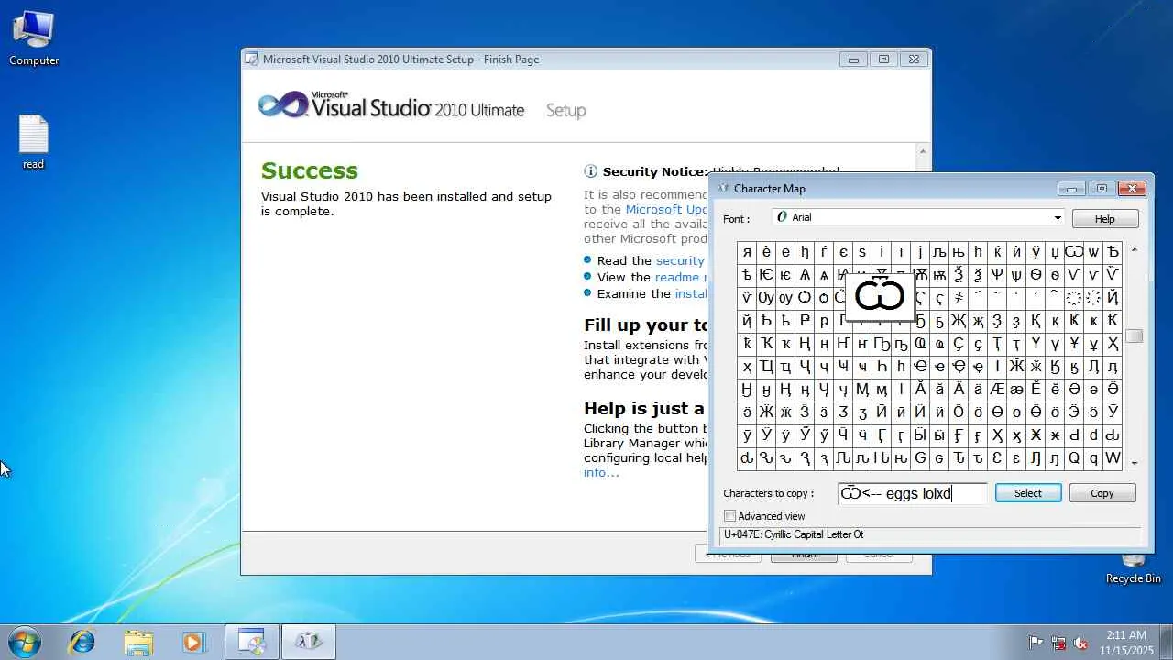This screenshot has height=660, width=1173.
Task: Click the Setup page scrollbar up arrow
Action: [923, 152]
